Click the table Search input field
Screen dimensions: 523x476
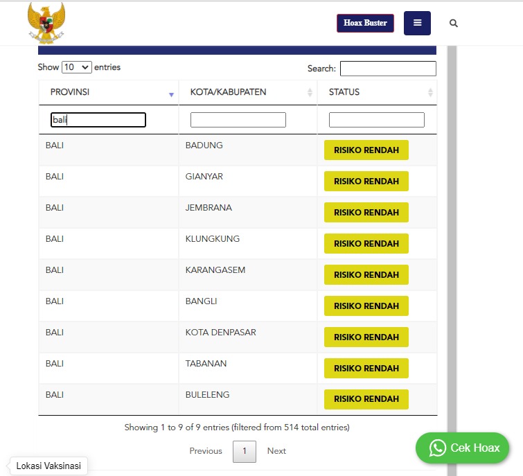coord(388,69)
